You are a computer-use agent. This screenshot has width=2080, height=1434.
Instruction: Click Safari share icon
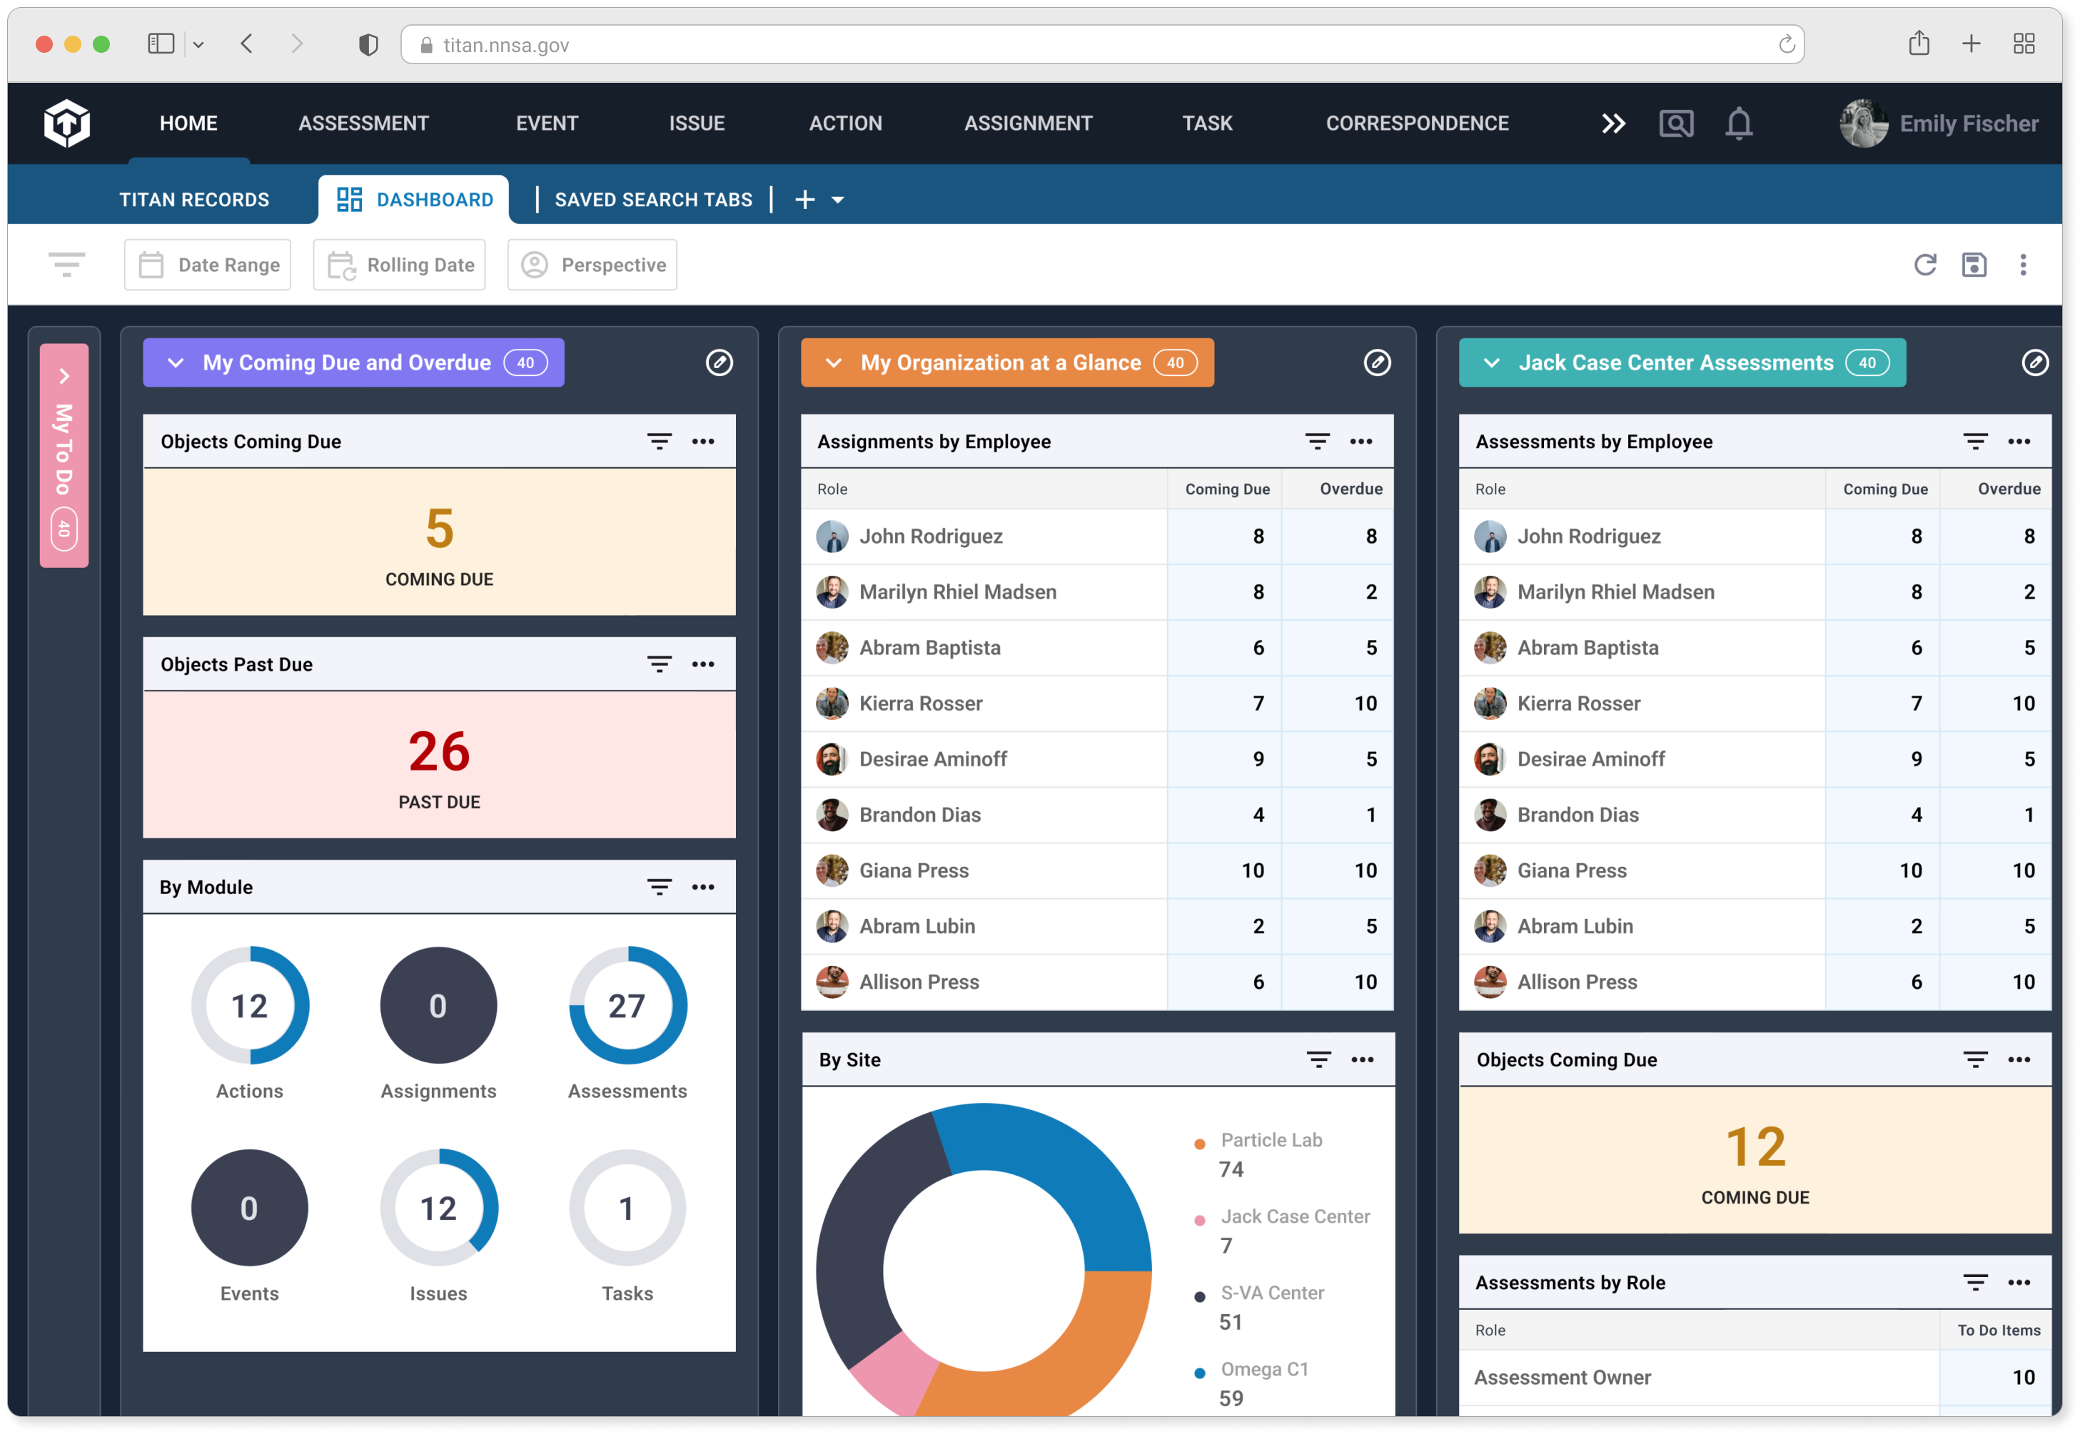click(1919, 43)
